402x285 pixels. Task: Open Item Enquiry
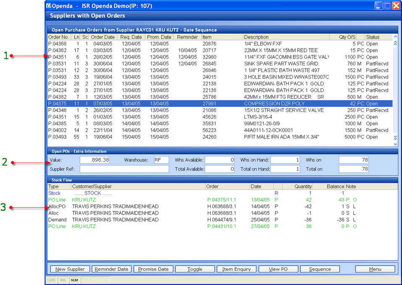(237, 269)
